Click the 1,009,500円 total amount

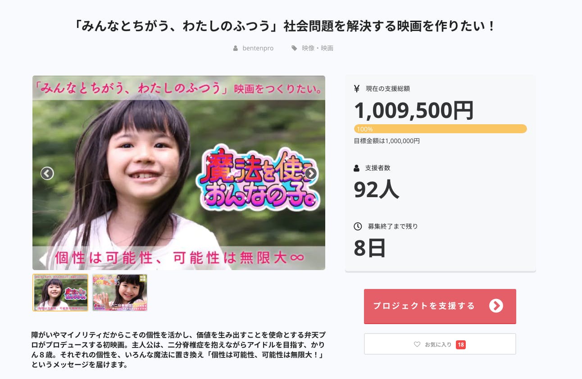click(414, 110)
